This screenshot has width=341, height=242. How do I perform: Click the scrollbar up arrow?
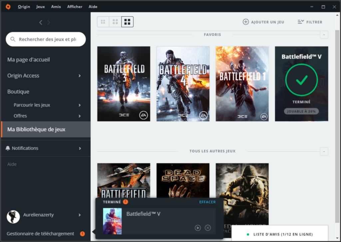337,15
